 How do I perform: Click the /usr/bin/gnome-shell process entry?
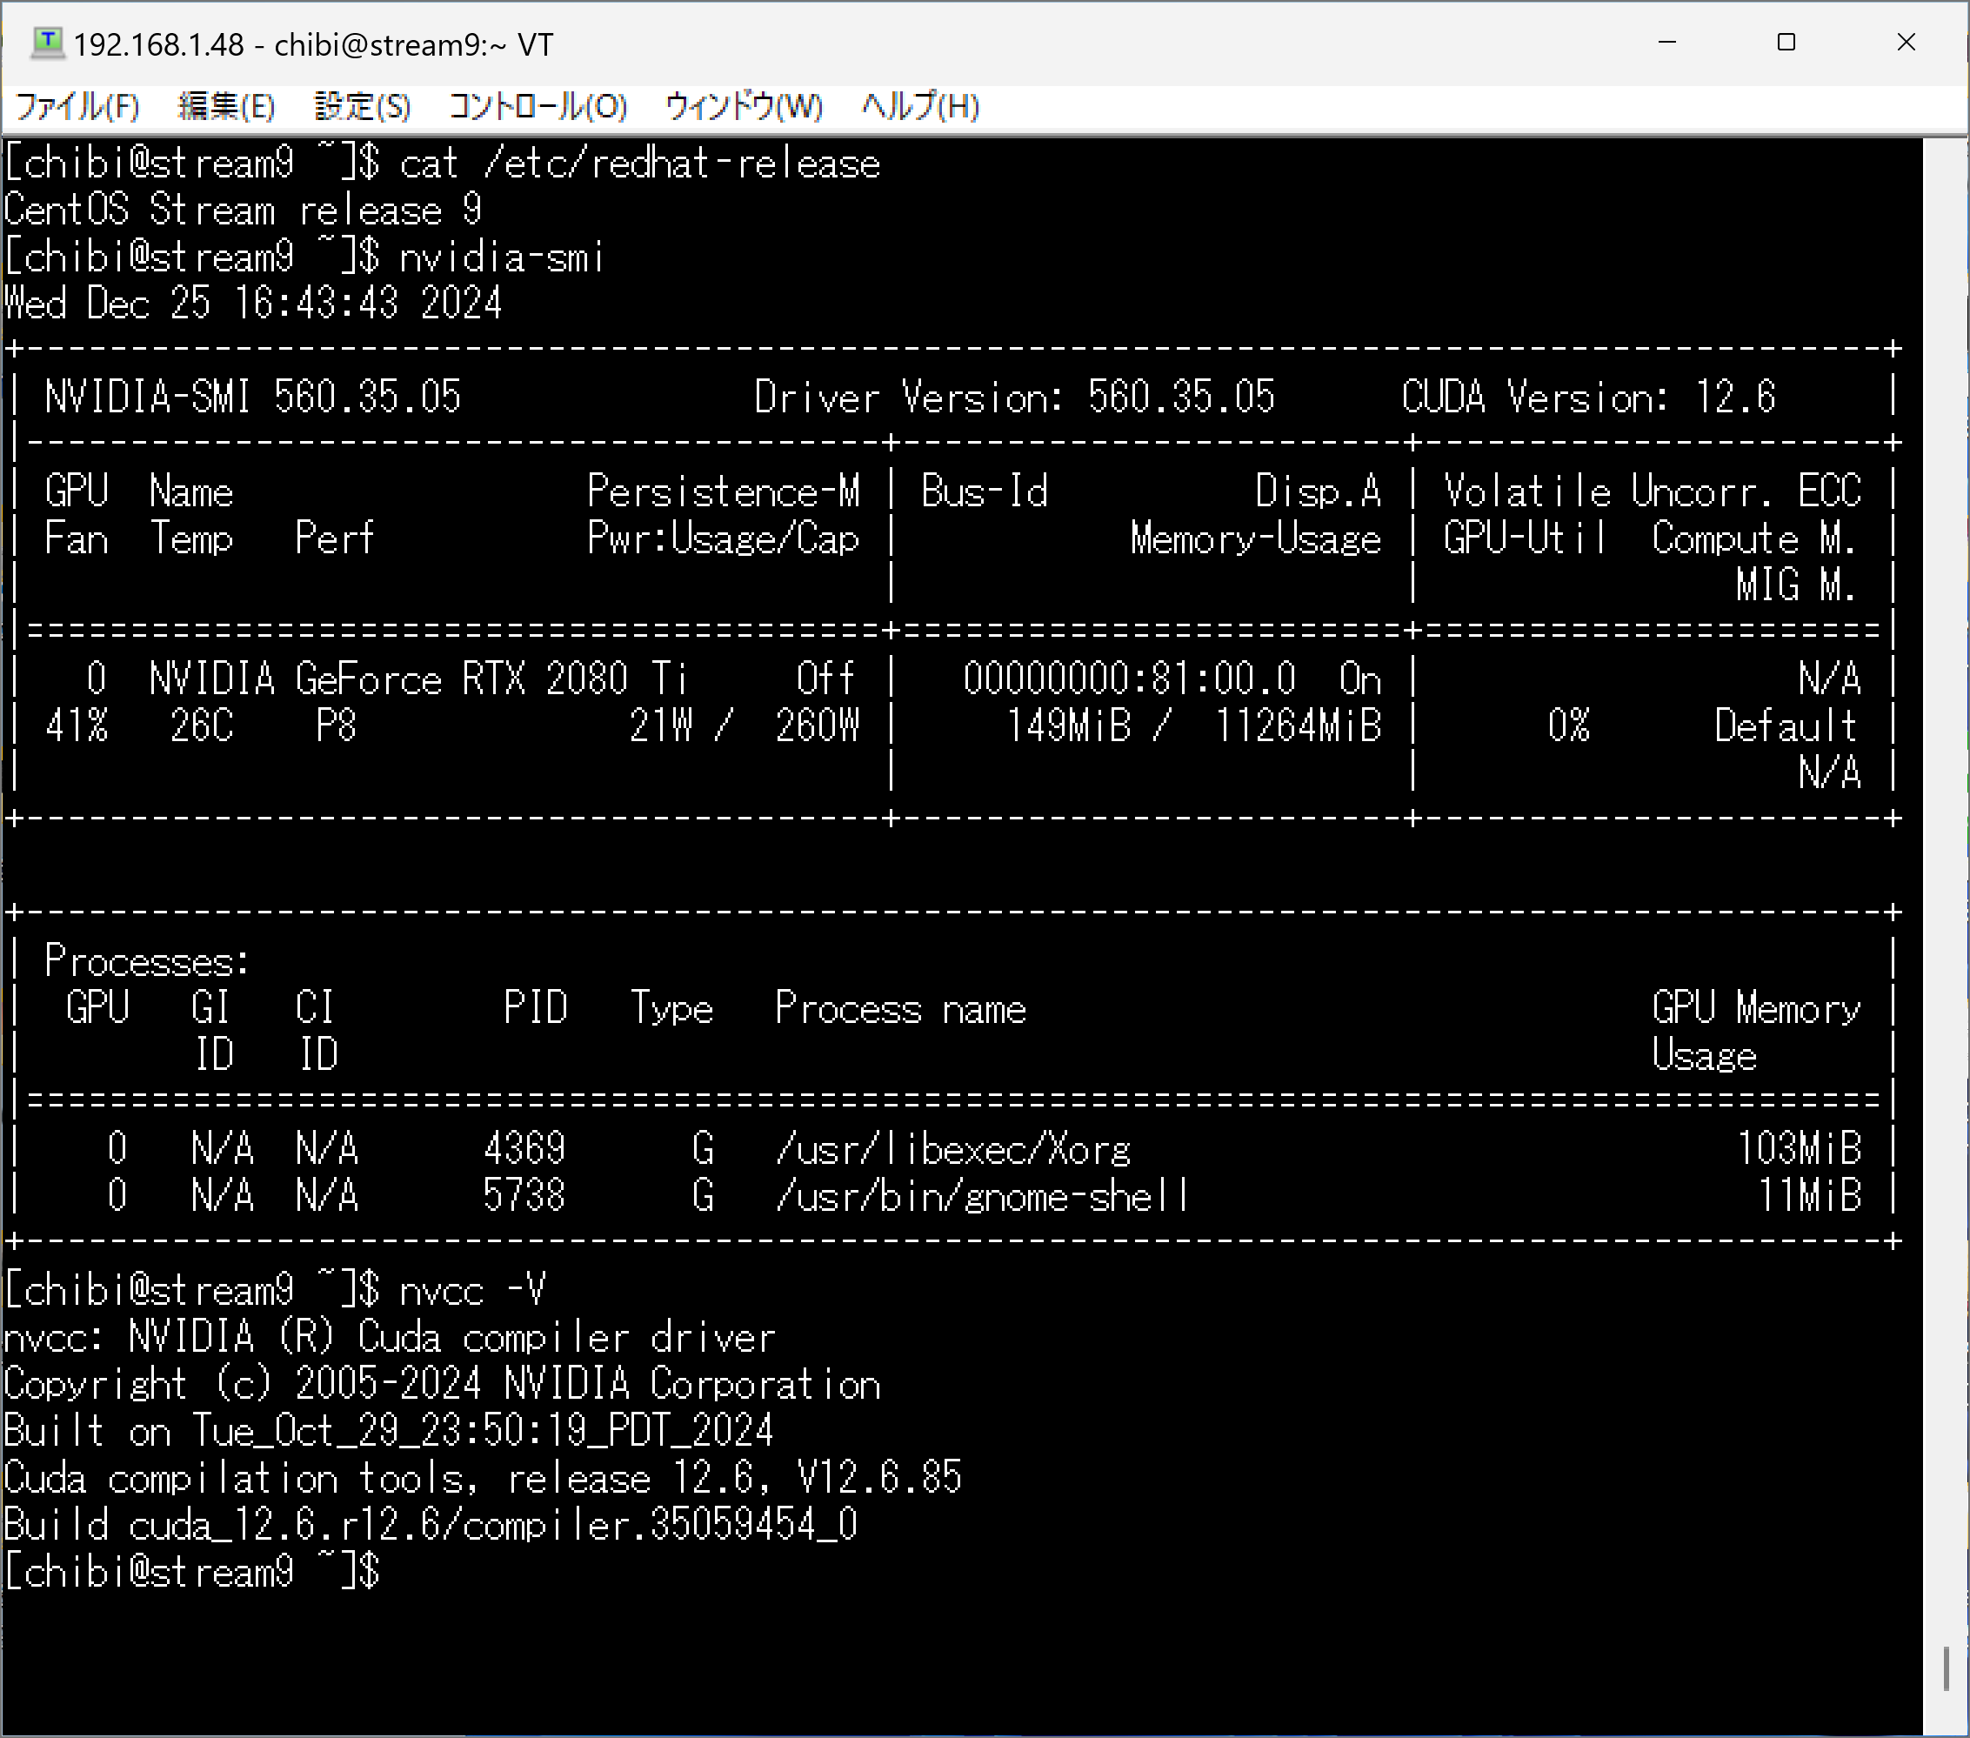pos(981,1196)
